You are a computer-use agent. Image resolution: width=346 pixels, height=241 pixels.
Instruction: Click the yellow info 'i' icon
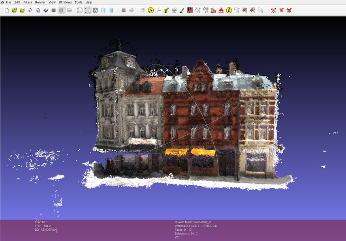tap(229, 10)
